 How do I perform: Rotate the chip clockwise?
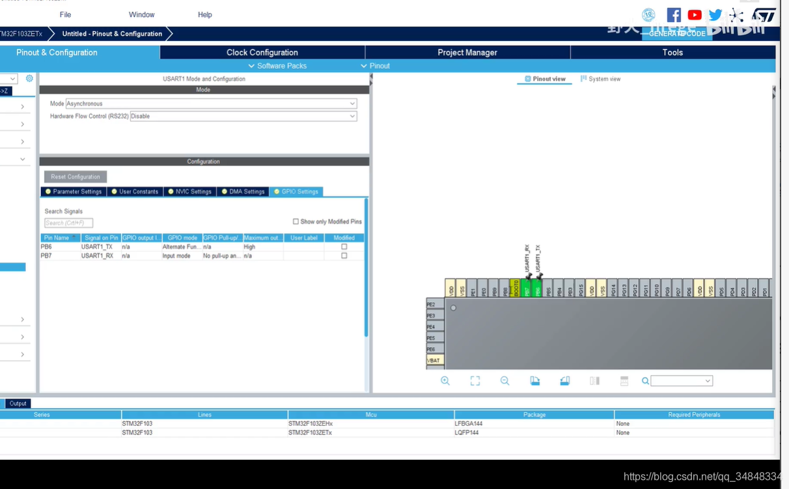[x=535, y=381]
